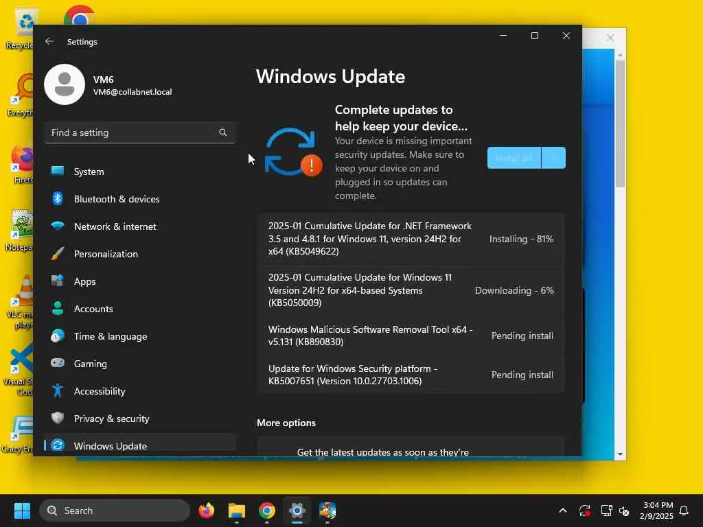Select the Visual Studio Code desktop icon
The image size is (703, 527).
click(x=20, y=368)
